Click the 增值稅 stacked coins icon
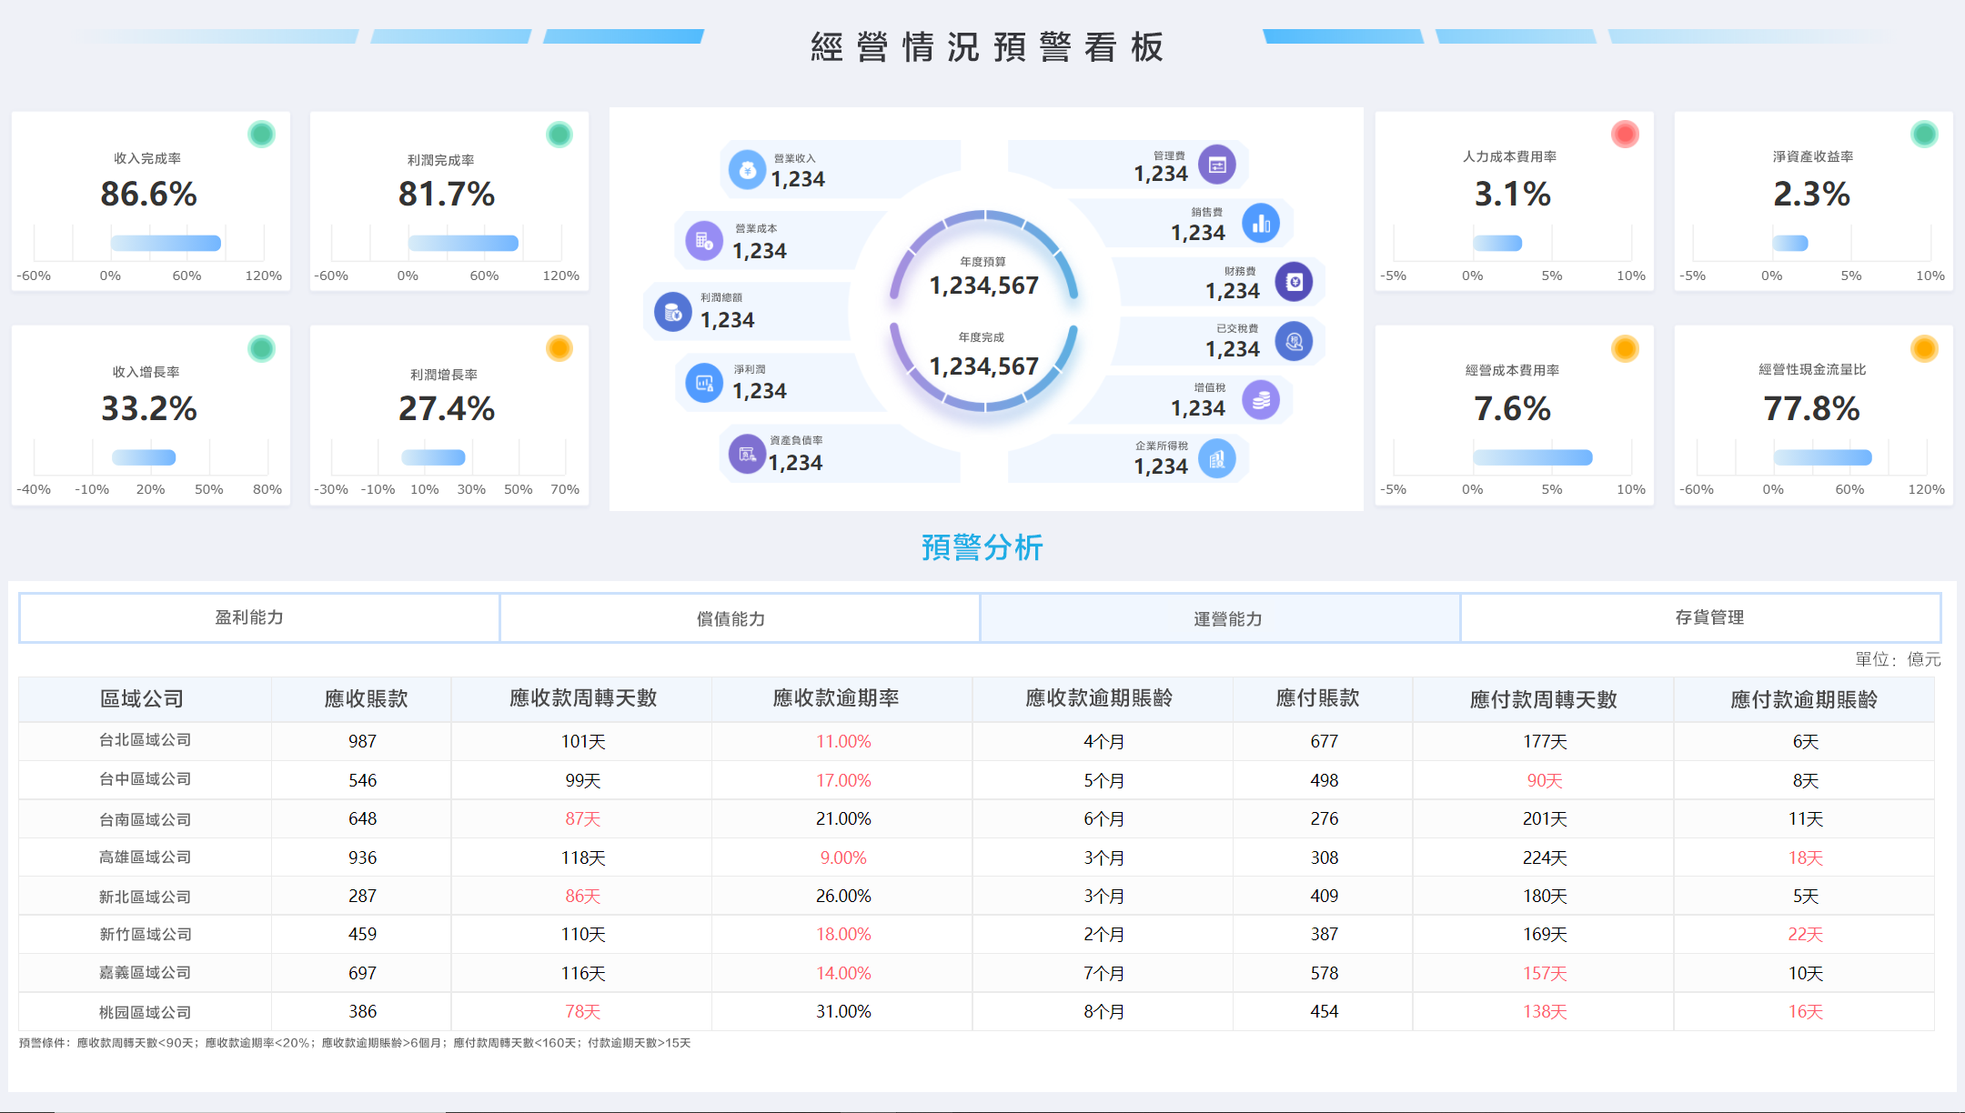This screenshot has height=1113, width=1965. 1261,400
